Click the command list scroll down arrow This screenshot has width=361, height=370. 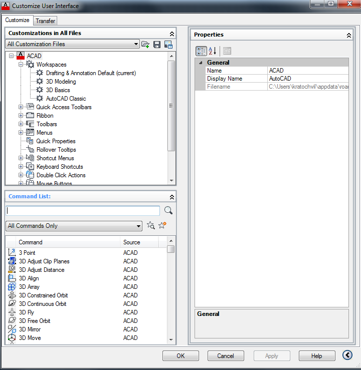click(x=171, y=340)
